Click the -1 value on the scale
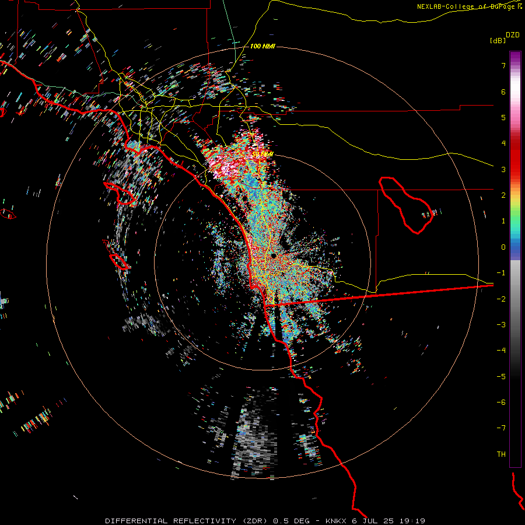 501,273
